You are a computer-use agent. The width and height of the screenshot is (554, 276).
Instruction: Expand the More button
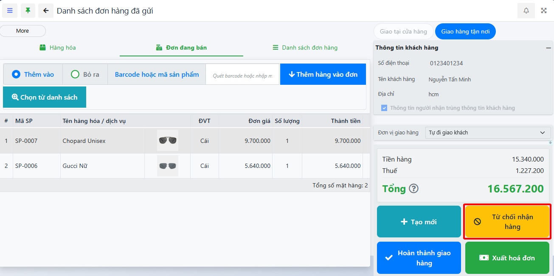coord(22,31)
